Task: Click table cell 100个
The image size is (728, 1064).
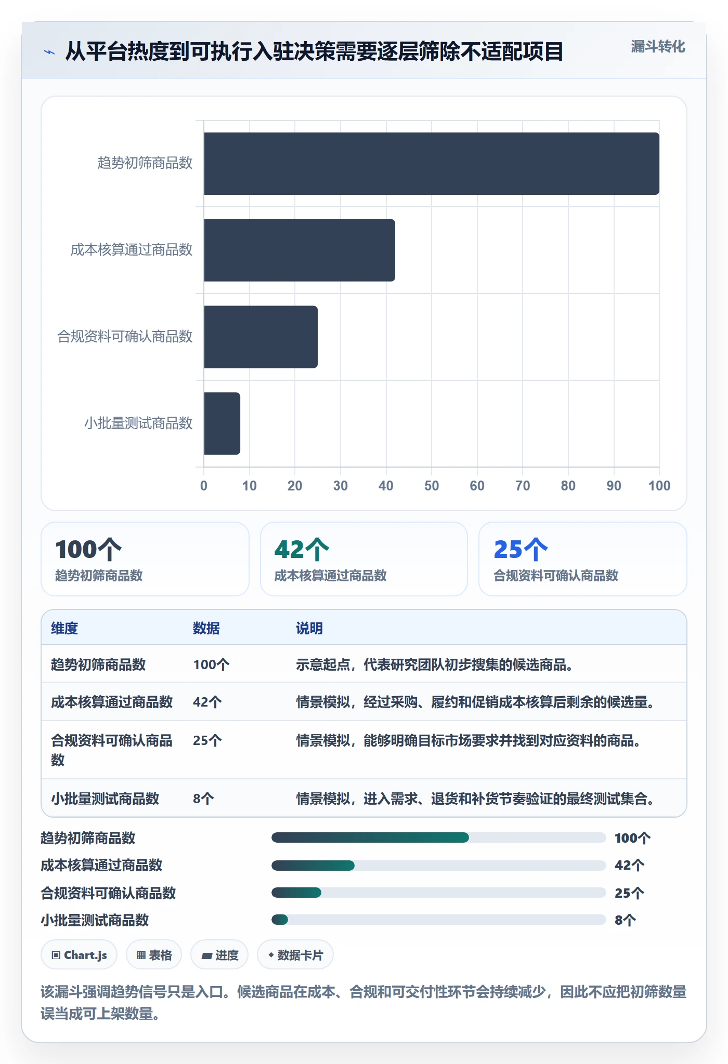Action: 211,664
